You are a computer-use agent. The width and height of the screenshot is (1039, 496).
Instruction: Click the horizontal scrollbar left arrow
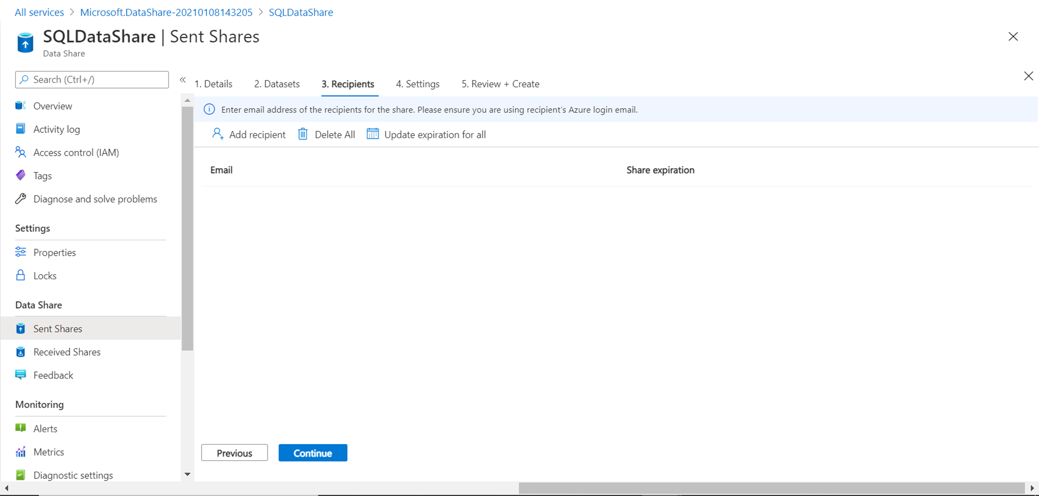coord(6,488)
